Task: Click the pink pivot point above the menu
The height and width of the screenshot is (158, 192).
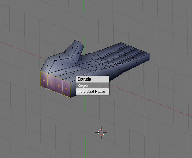Action: click(84, 75)
